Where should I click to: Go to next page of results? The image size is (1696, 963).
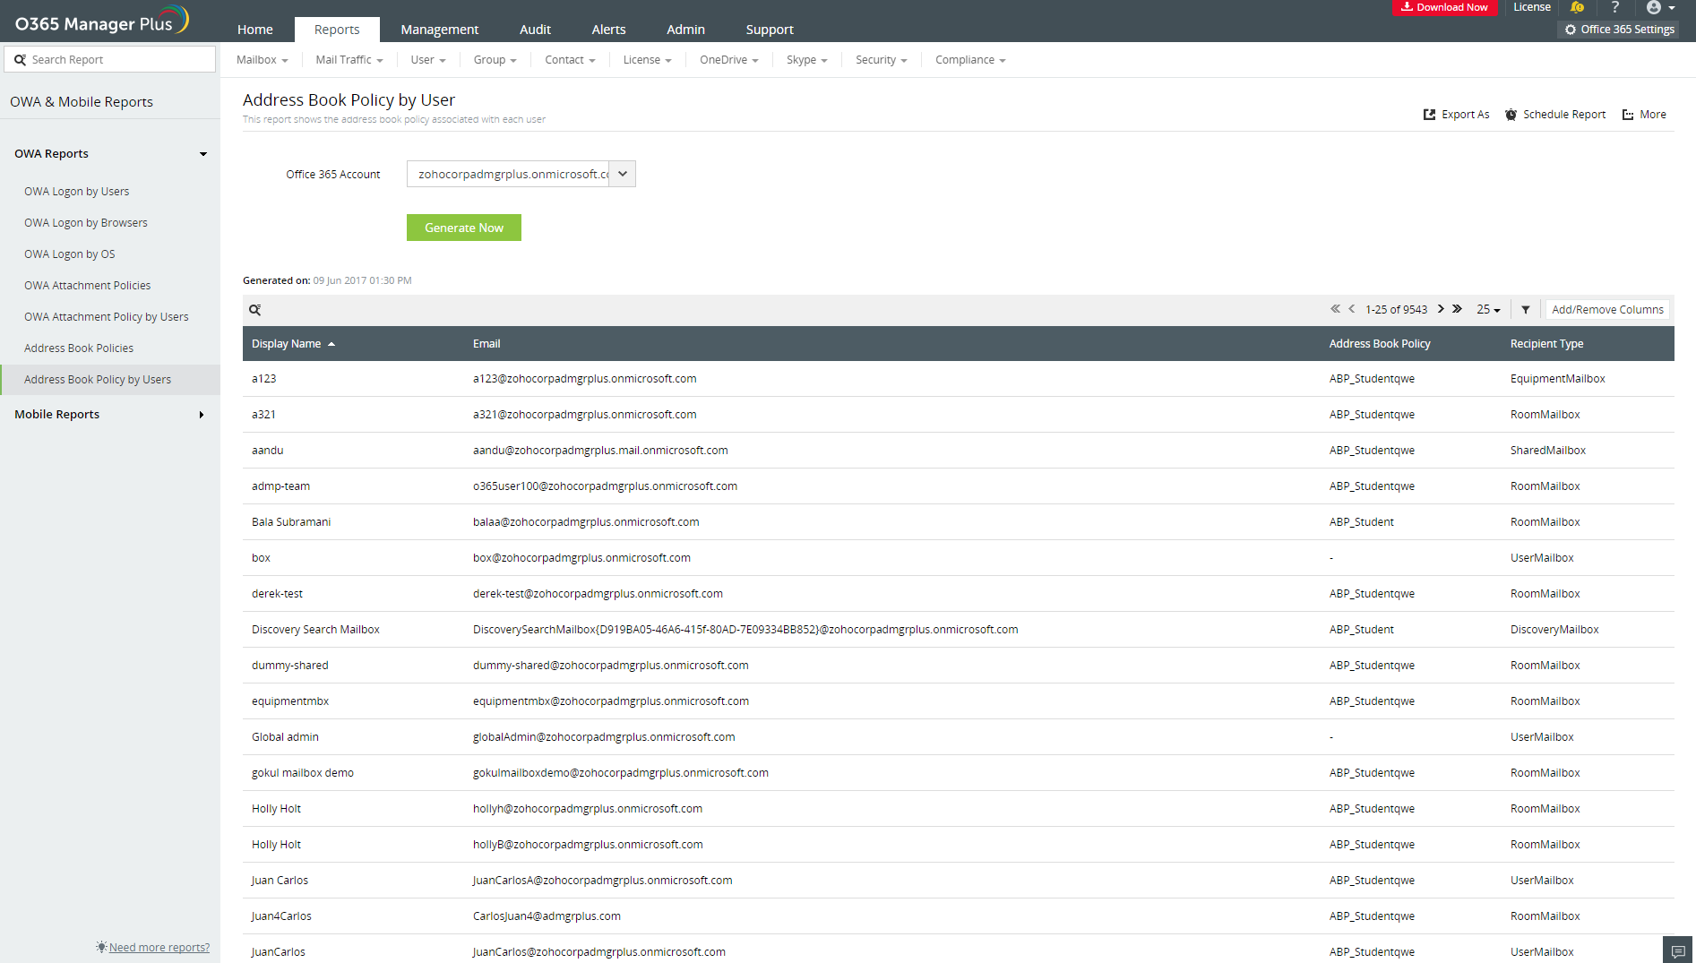[1441, 308]
